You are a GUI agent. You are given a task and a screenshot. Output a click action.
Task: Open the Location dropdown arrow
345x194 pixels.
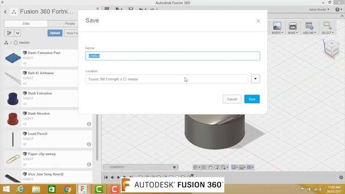(x=256, y=79)
